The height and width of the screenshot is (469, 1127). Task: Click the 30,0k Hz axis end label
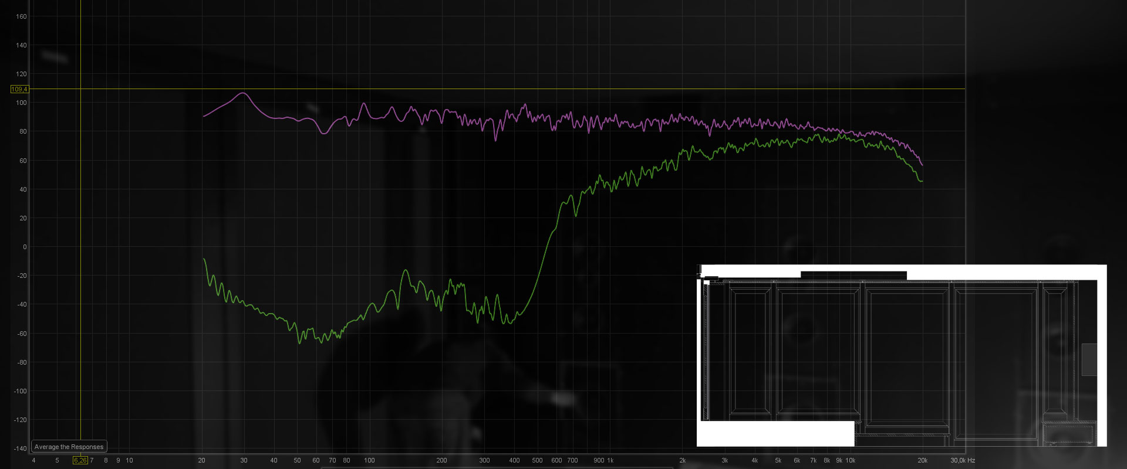(963, 460)
